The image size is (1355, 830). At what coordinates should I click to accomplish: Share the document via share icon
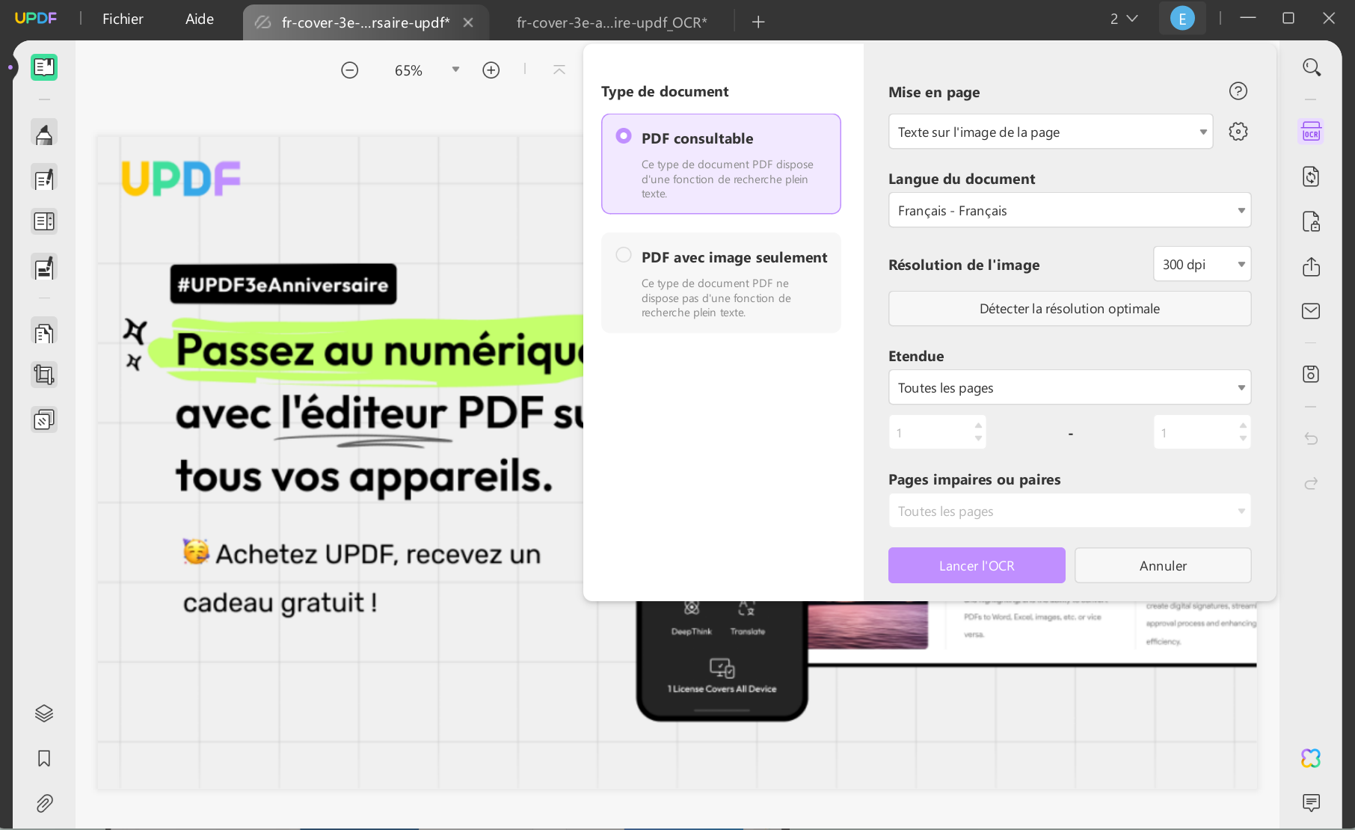(1312, 266)
